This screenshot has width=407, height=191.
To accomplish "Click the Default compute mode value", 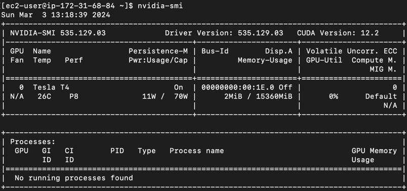I will (x=381, y=96).
